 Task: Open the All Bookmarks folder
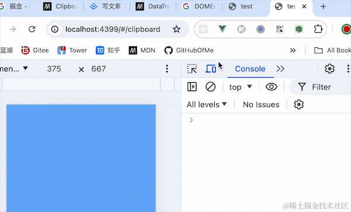click(332, 50)
